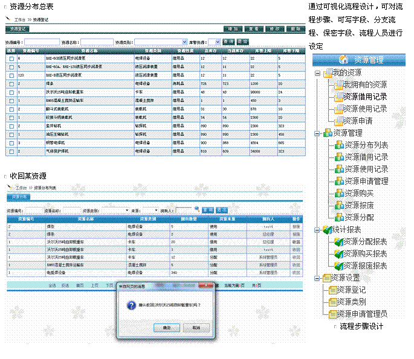The height and width of the screenshot is (359, 414).
Task: Click the 反选 link in the pagination bar
Action: (x=65, y=285)
